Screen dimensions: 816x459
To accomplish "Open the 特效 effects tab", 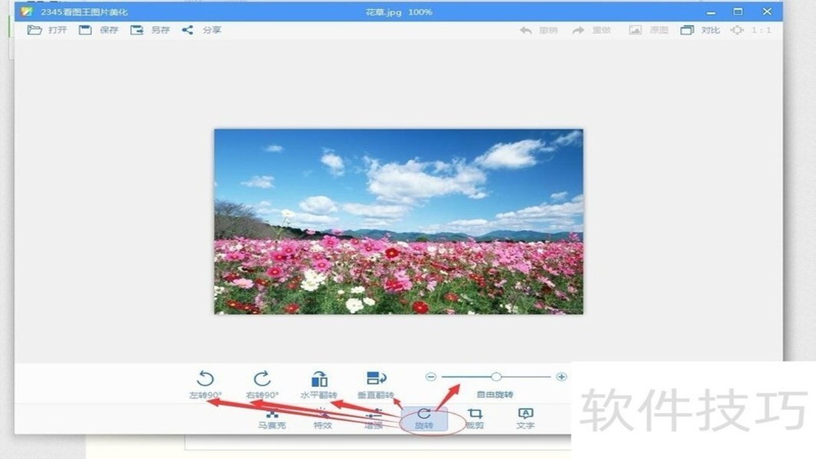I will [x=323, y=419].
